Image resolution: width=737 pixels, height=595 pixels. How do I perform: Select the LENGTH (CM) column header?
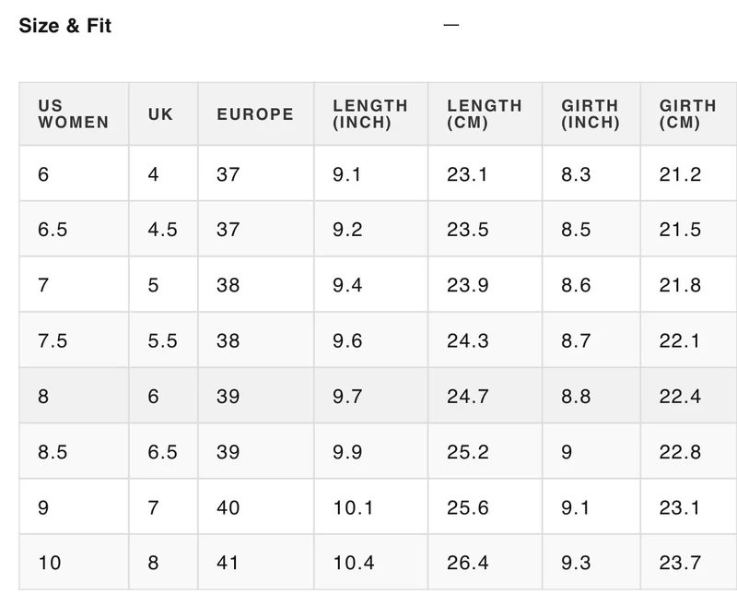click(x=485, y=113)
